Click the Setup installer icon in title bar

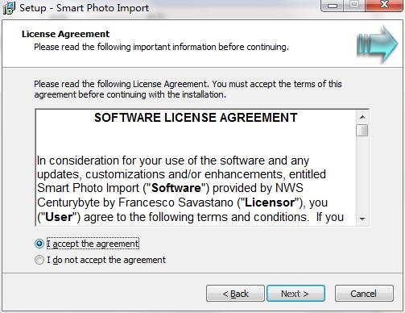coord(9,8)
